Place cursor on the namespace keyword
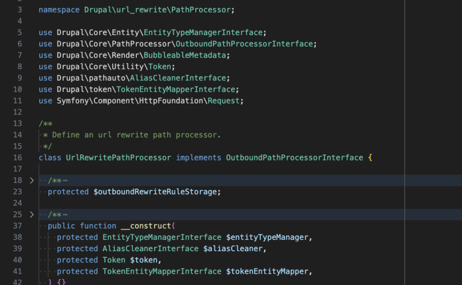Viewport: 462px width, 285px height. 59,10
